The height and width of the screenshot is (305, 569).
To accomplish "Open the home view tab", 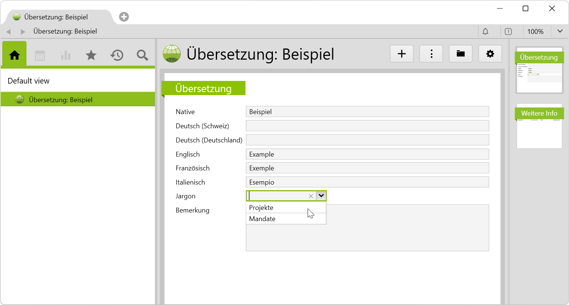I will click(x=15, y=55).
